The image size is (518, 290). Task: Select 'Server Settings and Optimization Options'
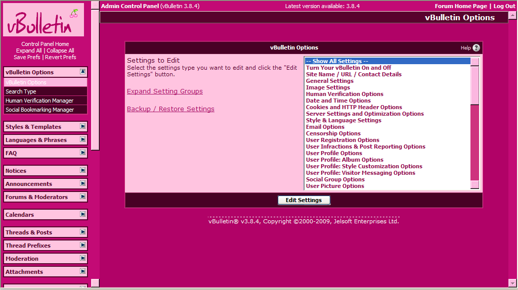[x=387, y=114]
